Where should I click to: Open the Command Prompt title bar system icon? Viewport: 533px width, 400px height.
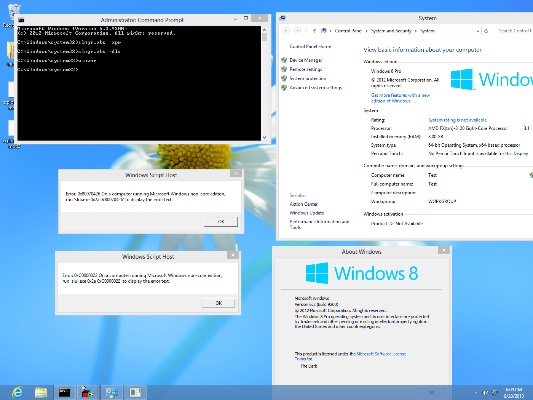click(21, 20)
